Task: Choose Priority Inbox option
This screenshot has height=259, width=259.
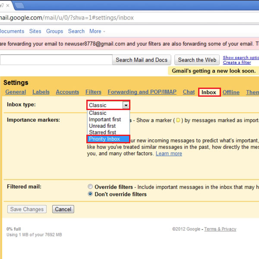Action: click(108, 139)
